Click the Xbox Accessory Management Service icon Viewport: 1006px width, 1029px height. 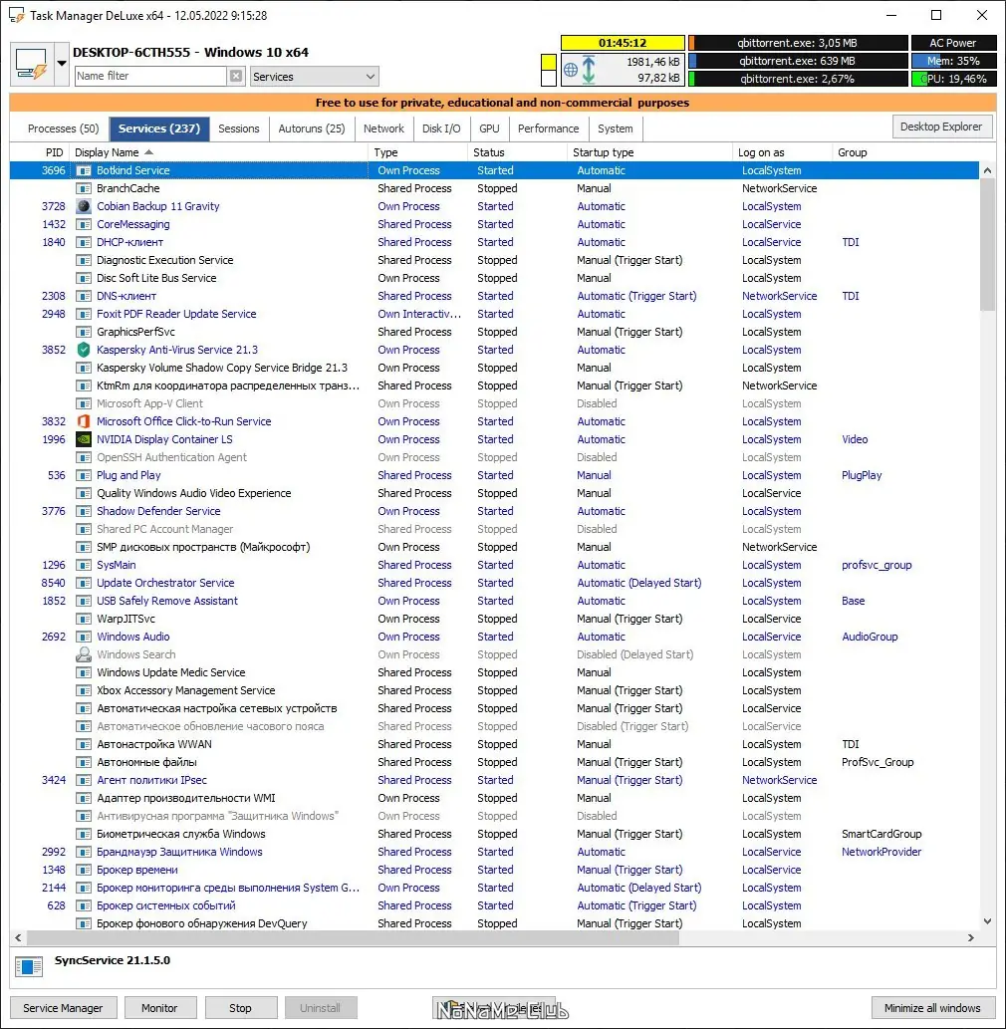pos(84,690)
